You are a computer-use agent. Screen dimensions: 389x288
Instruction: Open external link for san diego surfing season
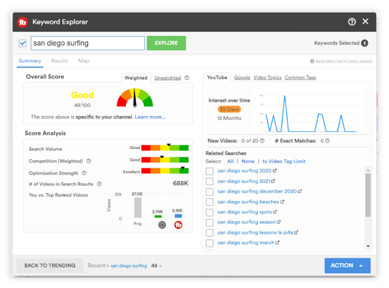tap(278, 222)
